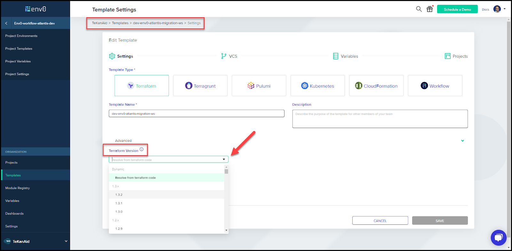Select Kubernetes template type card
512x251 pixels.
point(318,85)
